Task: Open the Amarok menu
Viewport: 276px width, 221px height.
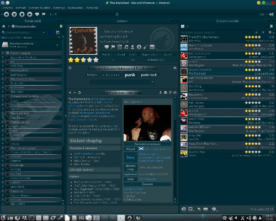Action: point(8,8)
